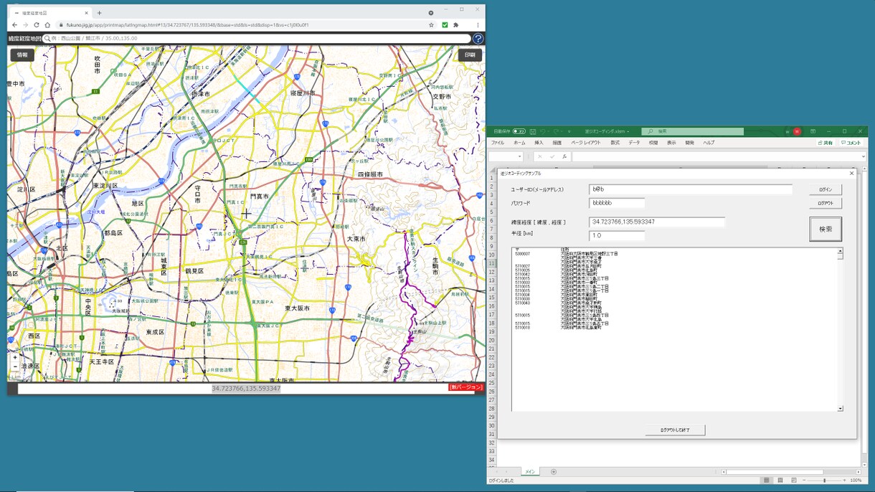Open the Excel ファイル menu
Image resolution: width=875 pixels, height=492 pixels.
[498, 143]
